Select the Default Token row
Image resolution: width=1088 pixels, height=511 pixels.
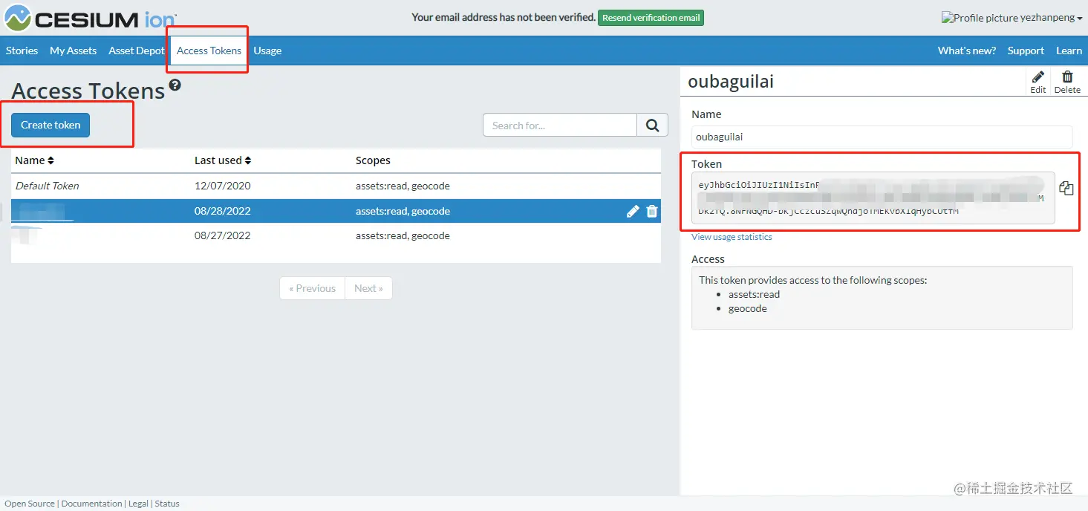(x=336, y=186)
